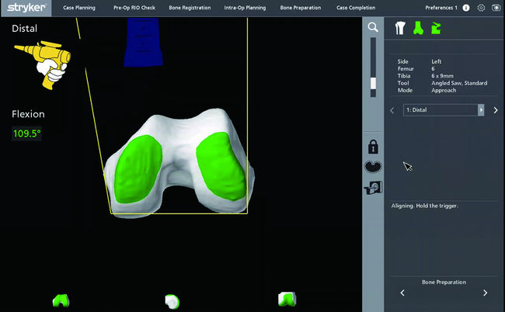Click the right green condyle resection area
The image size is (505, 312).
pos(221,167)
